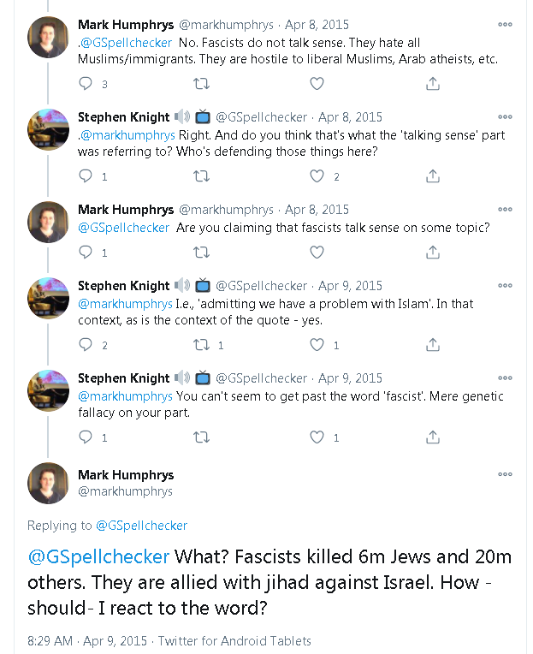Viewport: 533px width, 654px height.
Task: Reply to the 'genetic fallacy' tweet
Action: [x=85, y=437]
